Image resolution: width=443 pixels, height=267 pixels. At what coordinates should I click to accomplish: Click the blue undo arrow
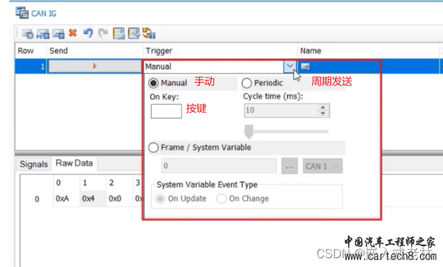tap(88, 33)
